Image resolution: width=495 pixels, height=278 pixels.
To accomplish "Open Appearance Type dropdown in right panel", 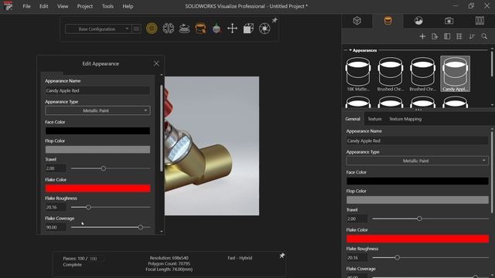I will 417,161.
